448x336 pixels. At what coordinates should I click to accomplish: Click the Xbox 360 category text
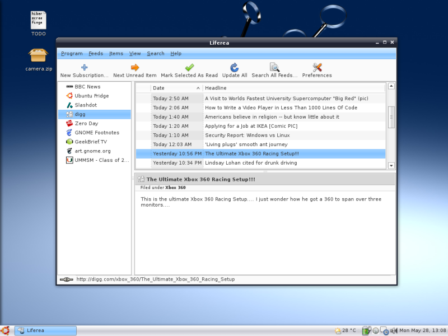(x=175, y=188)
